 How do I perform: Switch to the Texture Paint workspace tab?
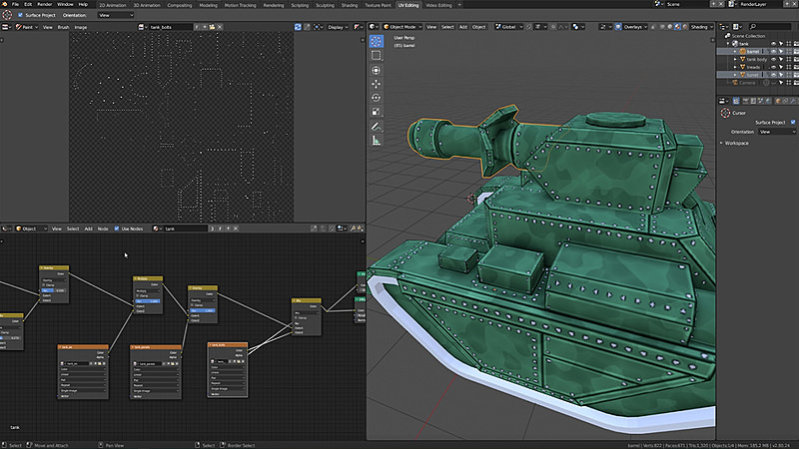(x=378, y=5)
